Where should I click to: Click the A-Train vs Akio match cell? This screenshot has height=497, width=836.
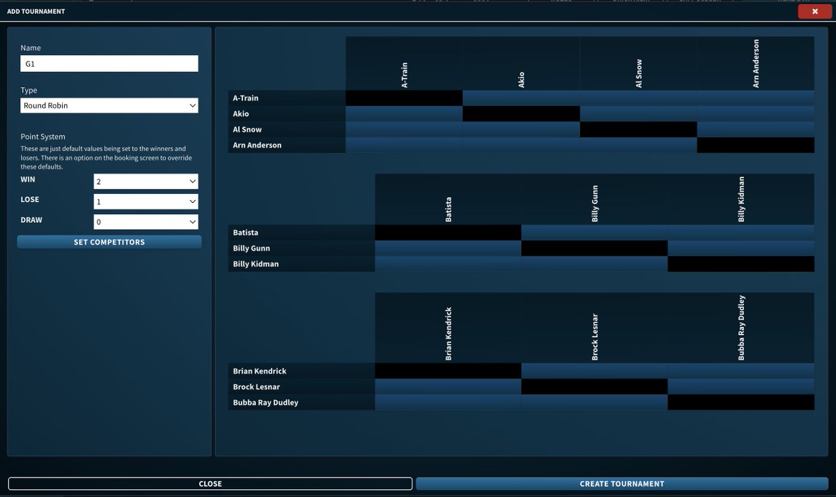(521, 98)
